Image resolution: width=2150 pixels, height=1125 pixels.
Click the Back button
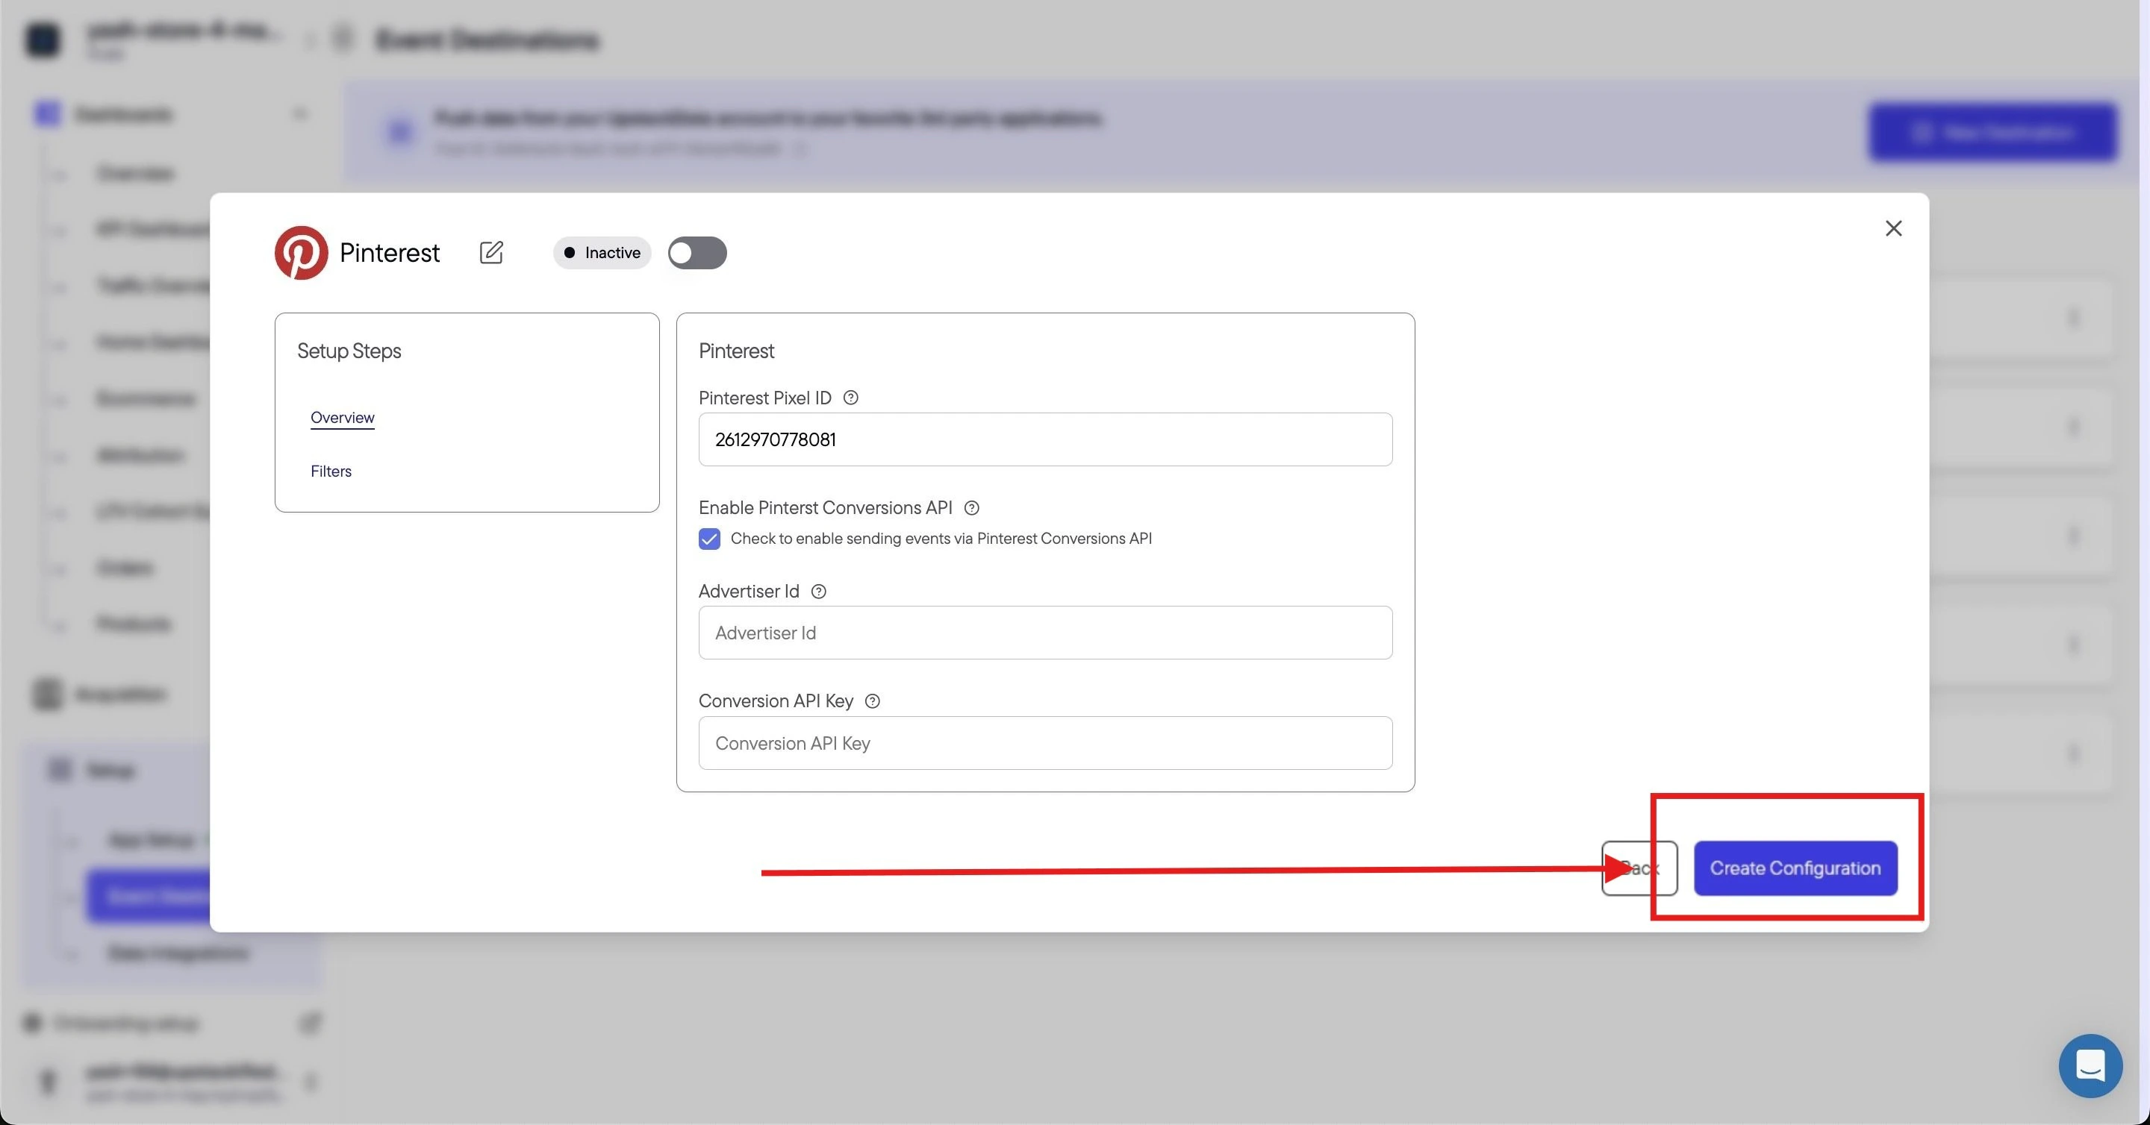[x=1639, y=868]
